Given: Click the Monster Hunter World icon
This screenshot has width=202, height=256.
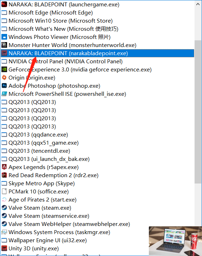Looking at the screenshot, I should (x=4, y=45).
